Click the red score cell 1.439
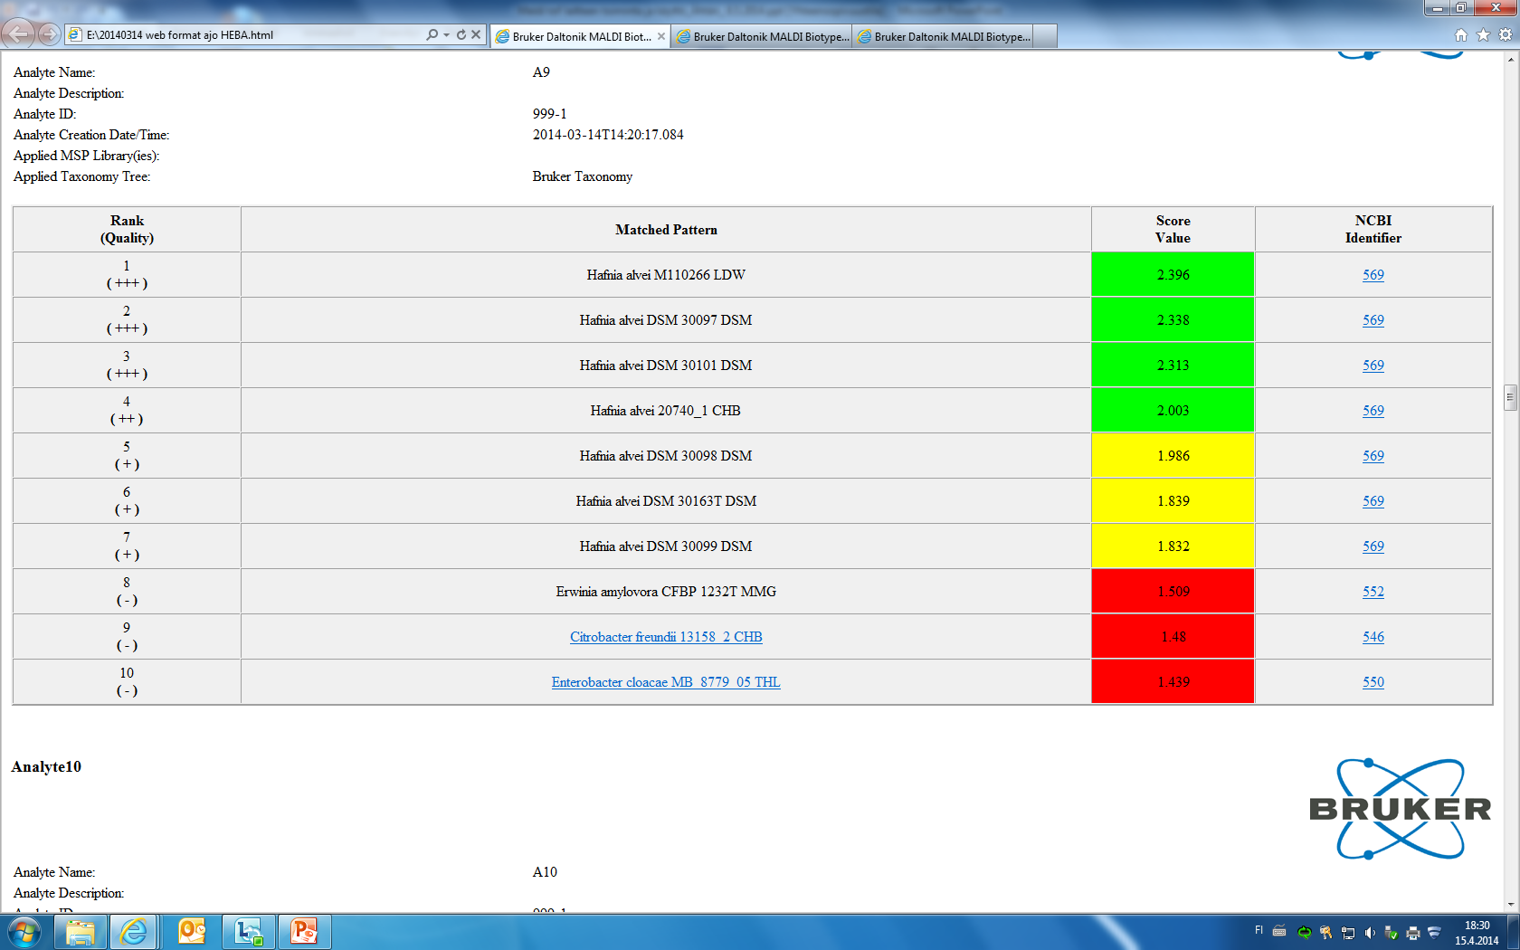Image resolution: width=1520 pixels, height=950 pixels. coord(1173,682)
